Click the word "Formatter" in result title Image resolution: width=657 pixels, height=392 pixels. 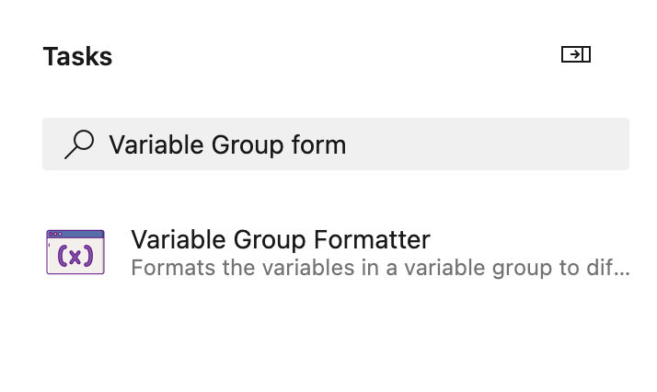point(372,240)
